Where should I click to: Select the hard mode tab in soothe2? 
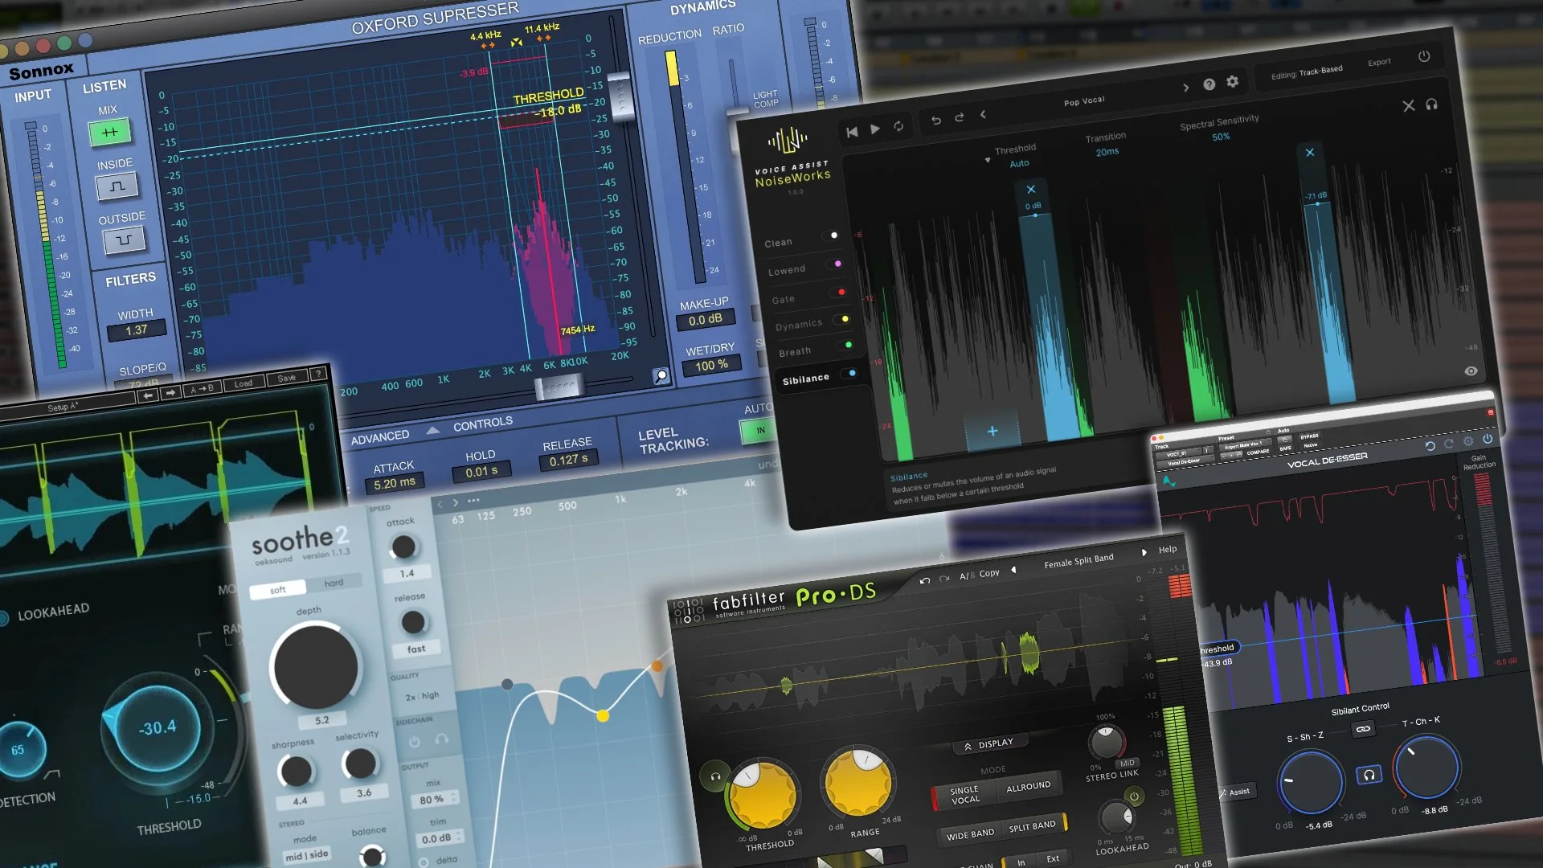(334, 583)
